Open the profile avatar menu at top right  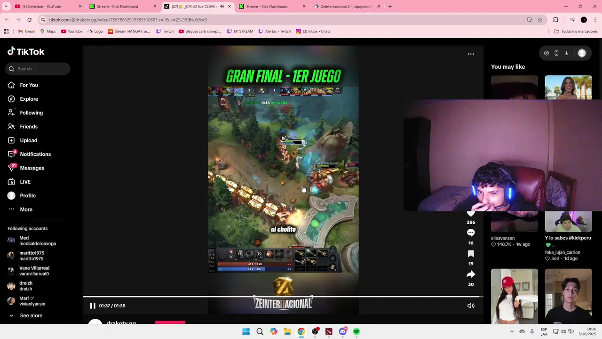[x=582, y=53]
